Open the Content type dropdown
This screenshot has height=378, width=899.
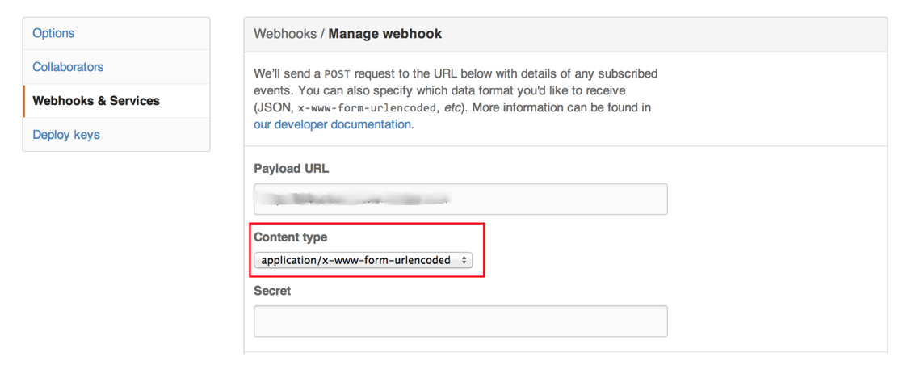click(363, 260)
